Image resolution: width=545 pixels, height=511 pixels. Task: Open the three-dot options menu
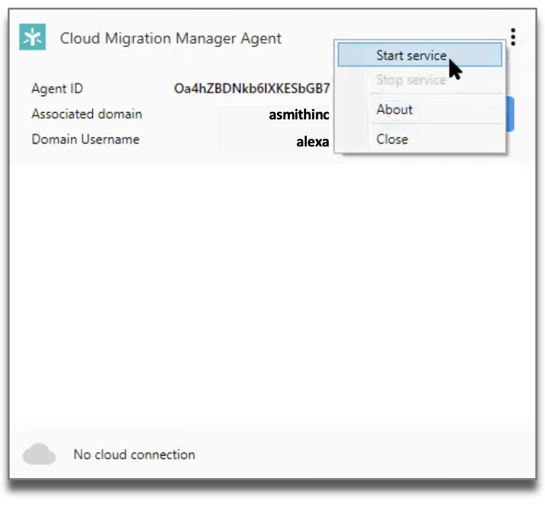[513, 37]
